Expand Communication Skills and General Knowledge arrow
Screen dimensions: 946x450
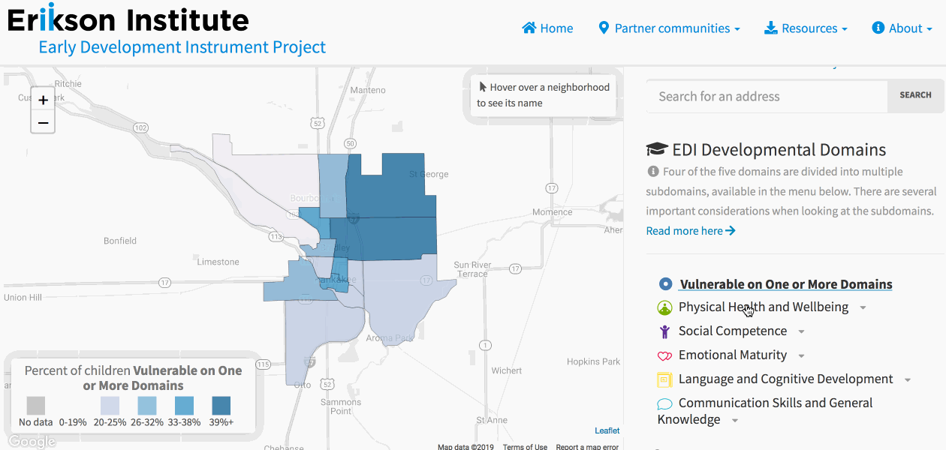point(735,421)
